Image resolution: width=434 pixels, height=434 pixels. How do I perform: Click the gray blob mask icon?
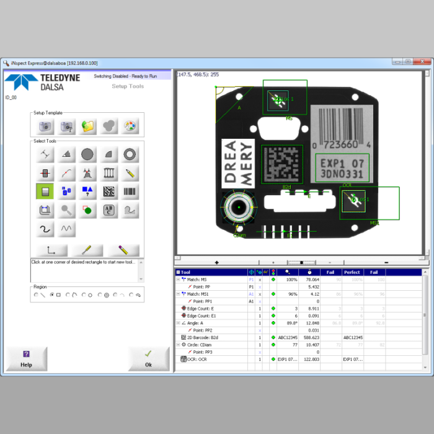pos(108,126)
